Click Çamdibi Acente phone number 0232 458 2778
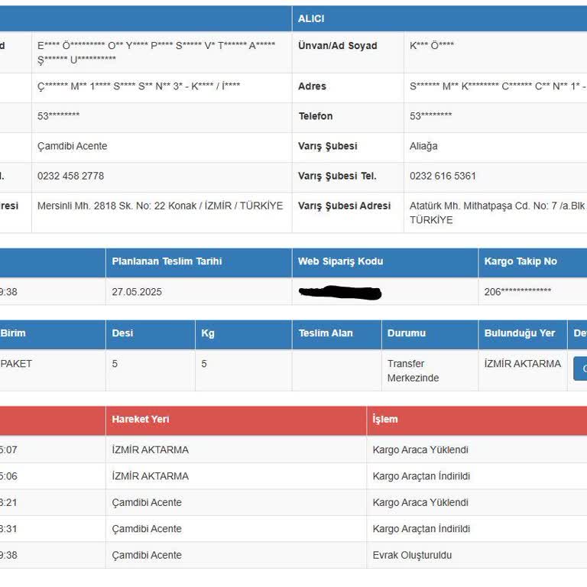Viewport: 587px width, 587px height. pyautogui.click(x=70, y=176)
